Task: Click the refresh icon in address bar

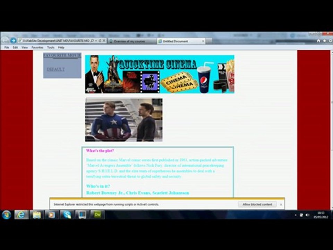Action: point(100,40)
